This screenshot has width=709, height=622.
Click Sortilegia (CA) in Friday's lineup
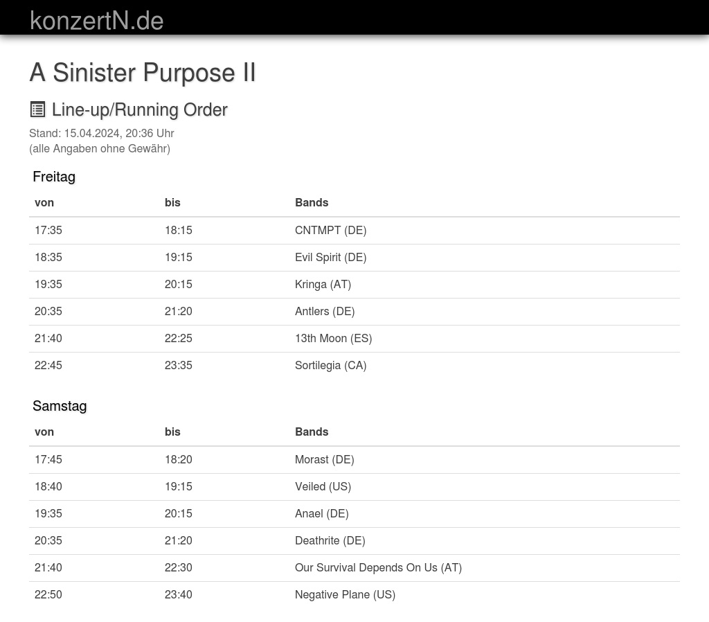[x=330, y=365]
